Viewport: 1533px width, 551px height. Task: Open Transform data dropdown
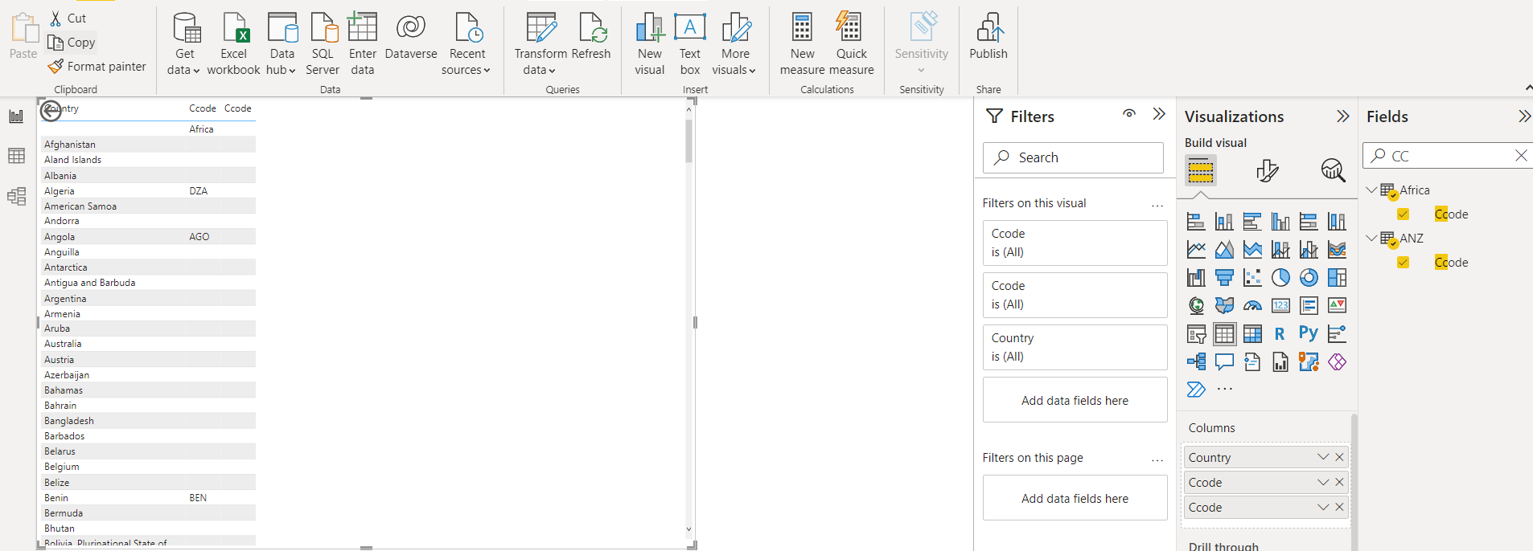pyautogui.click(x=540, y=45)
